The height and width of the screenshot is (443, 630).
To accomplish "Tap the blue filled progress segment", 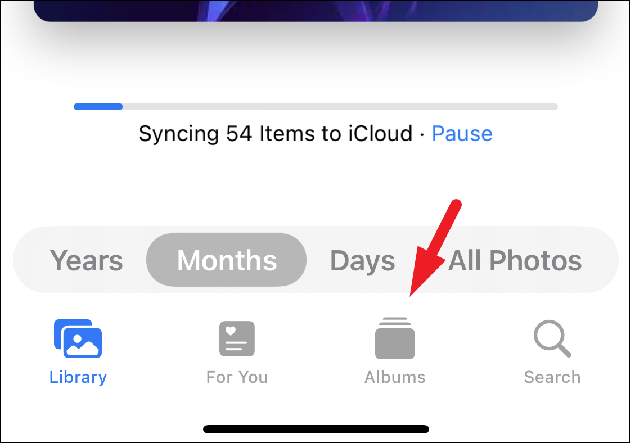I will coord(98,107).
